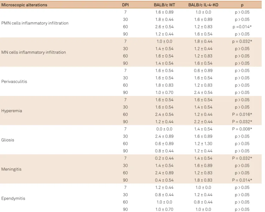This screenshot has width=265, height=212.
Task: Select the 'P = 0.016*' Hyperemia value
Action: coord(242,115)
